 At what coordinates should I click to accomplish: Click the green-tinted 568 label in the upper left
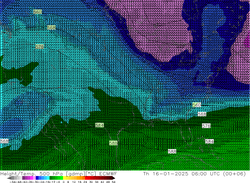(51, 28)
